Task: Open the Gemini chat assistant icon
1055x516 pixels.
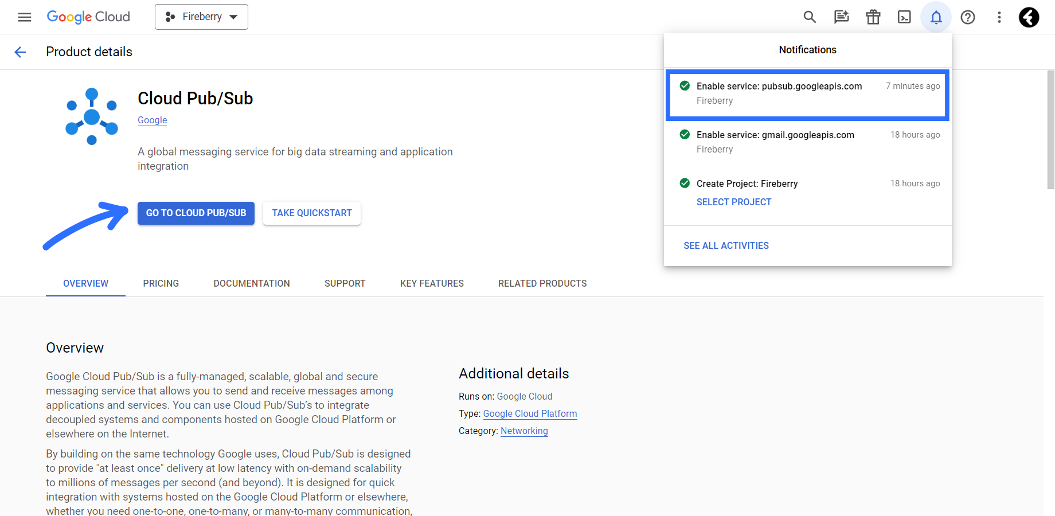Action: coord(841,17)
